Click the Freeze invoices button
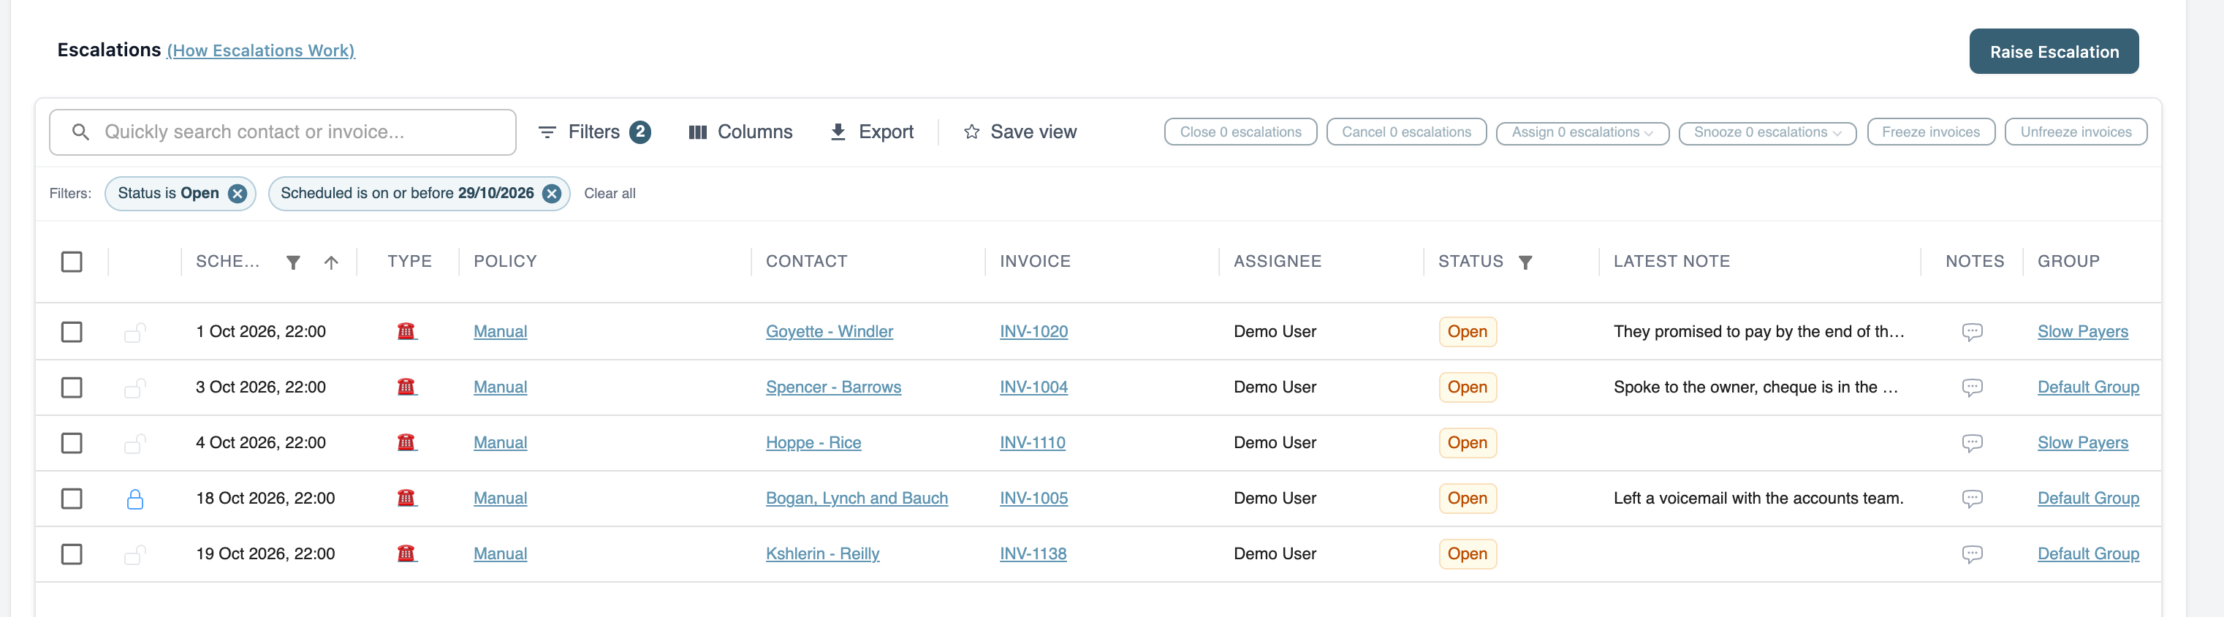2224x617 pixels. coord(1930,132)
